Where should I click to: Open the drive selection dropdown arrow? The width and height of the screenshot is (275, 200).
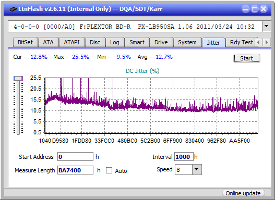point(267,27)
